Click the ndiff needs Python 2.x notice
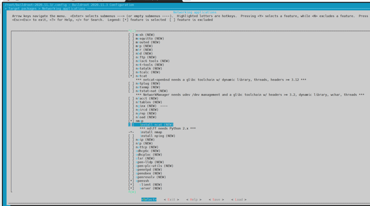The image size is (370, 206). [x=168, y=128]
